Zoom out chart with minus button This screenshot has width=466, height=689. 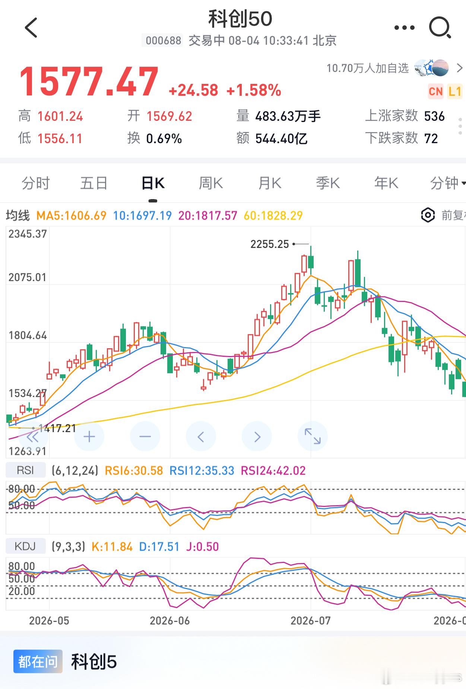(x=145, y=437)
